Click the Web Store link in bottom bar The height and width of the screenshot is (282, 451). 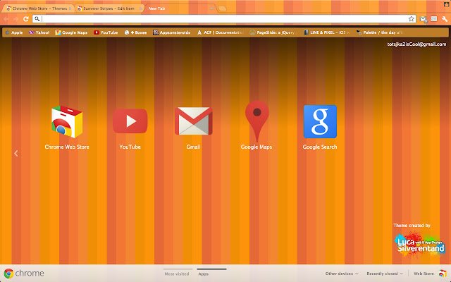424,274
